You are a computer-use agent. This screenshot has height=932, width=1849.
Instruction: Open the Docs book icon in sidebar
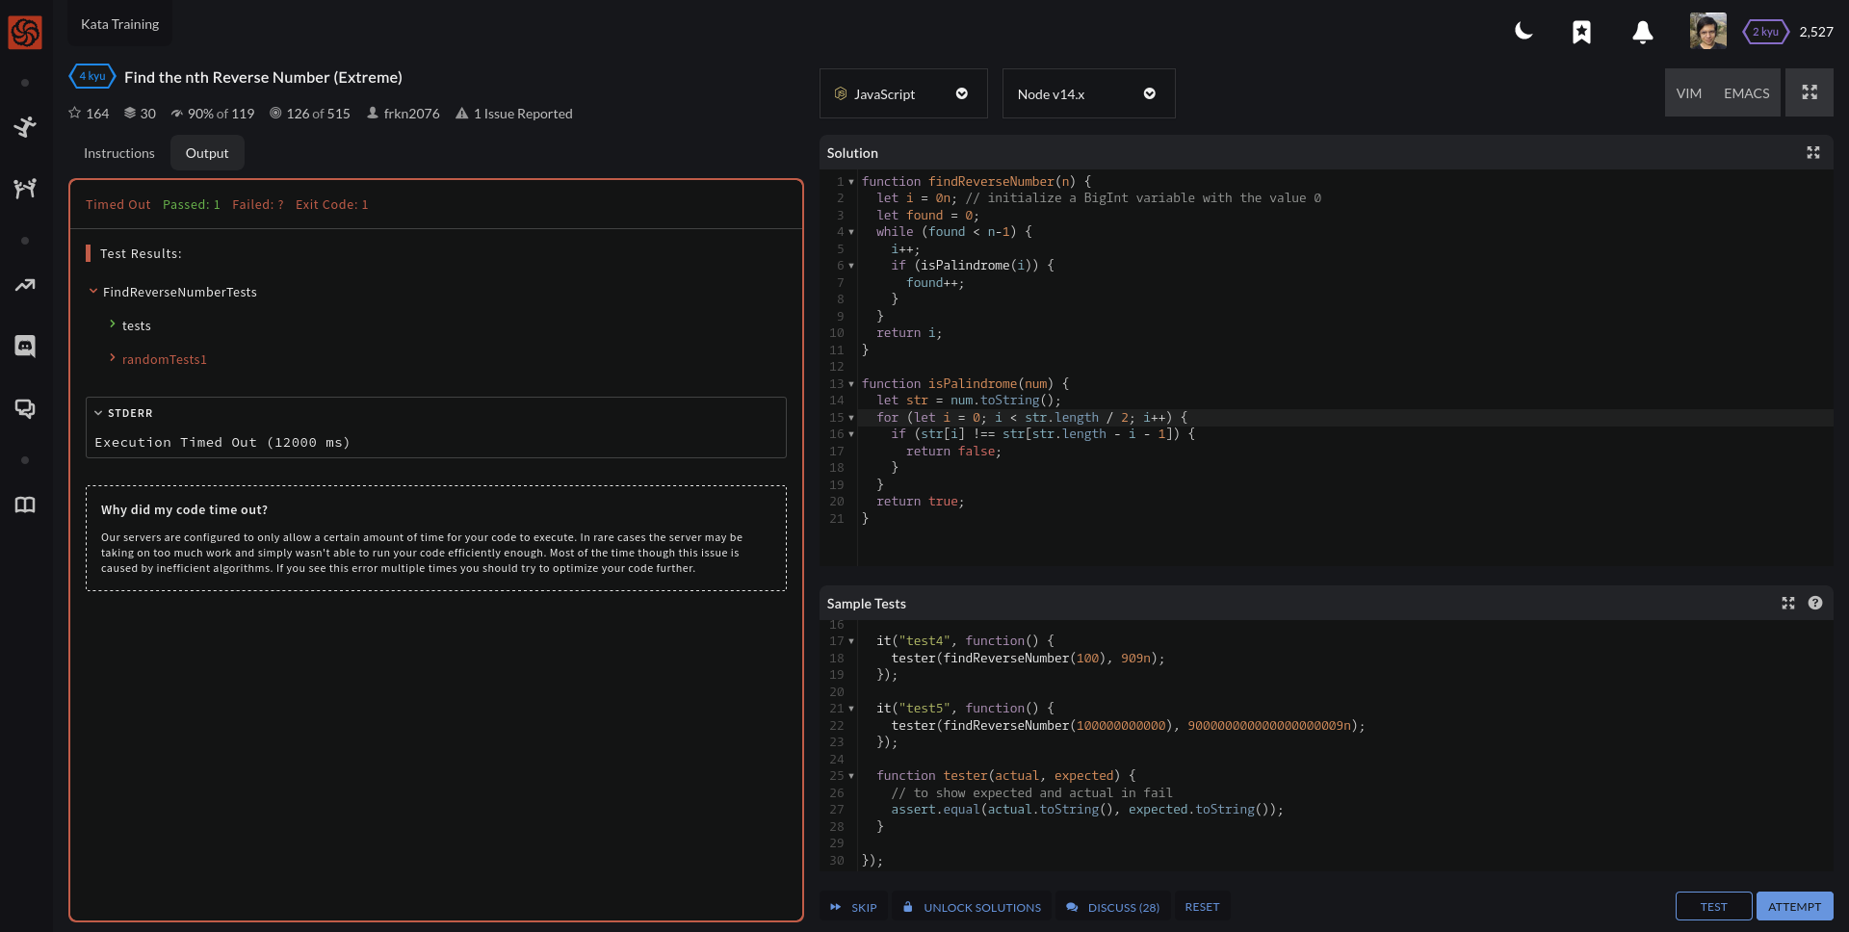(25, 505)
